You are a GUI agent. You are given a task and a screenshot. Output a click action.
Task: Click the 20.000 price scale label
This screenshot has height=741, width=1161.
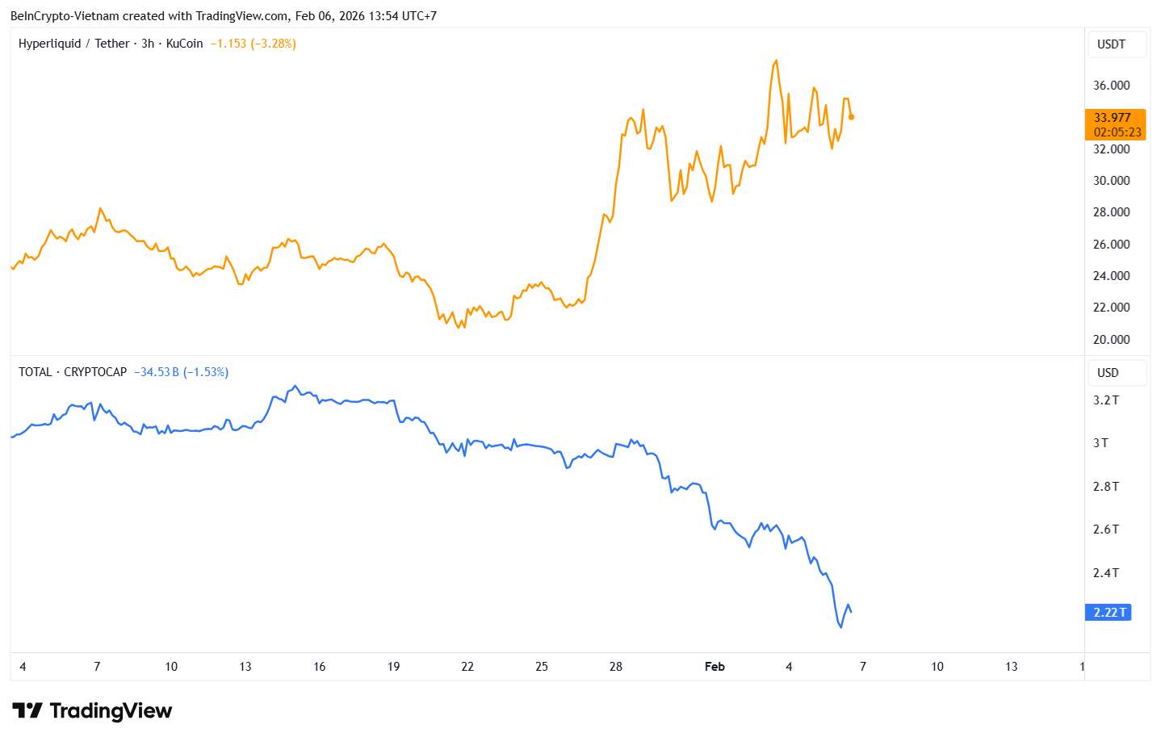tap(1111, 340)
